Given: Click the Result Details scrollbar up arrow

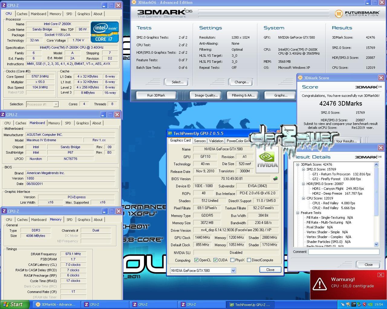Looking at the screenshot, I should click(376, 164).
